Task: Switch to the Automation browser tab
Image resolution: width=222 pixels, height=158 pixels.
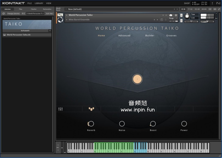Action: coord(47,9)
